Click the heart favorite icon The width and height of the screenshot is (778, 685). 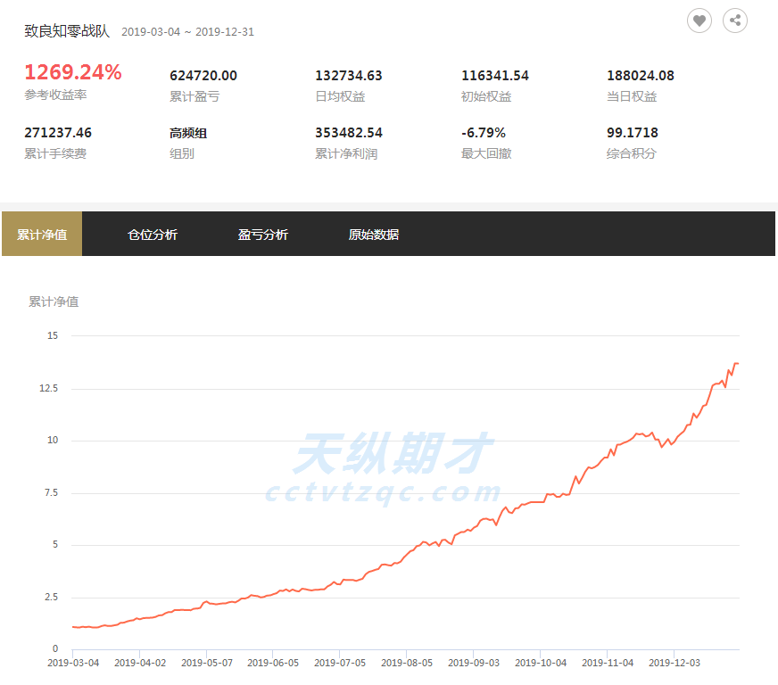pyautogui.click(x=699, y=21)
